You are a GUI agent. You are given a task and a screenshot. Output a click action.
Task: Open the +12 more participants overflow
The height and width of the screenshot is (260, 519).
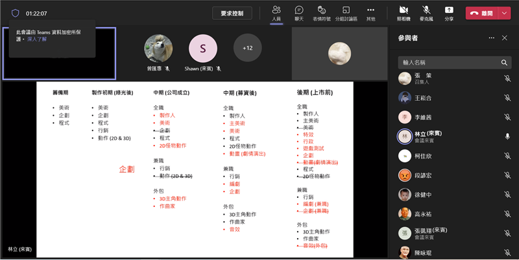click(247, 48)
